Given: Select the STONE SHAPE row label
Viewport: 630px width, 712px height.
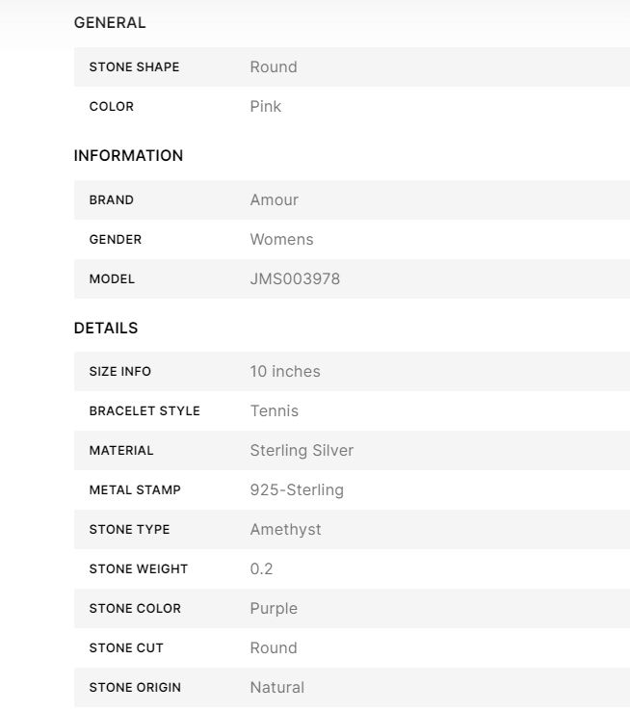Looking at the screenshot, I should coord(134,67).
